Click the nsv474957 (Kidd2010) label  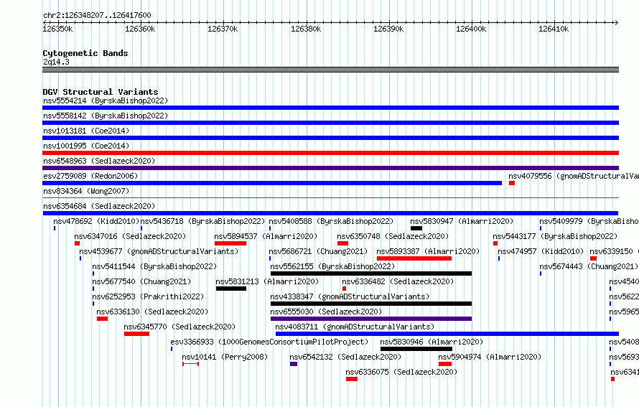coord(541,251)
